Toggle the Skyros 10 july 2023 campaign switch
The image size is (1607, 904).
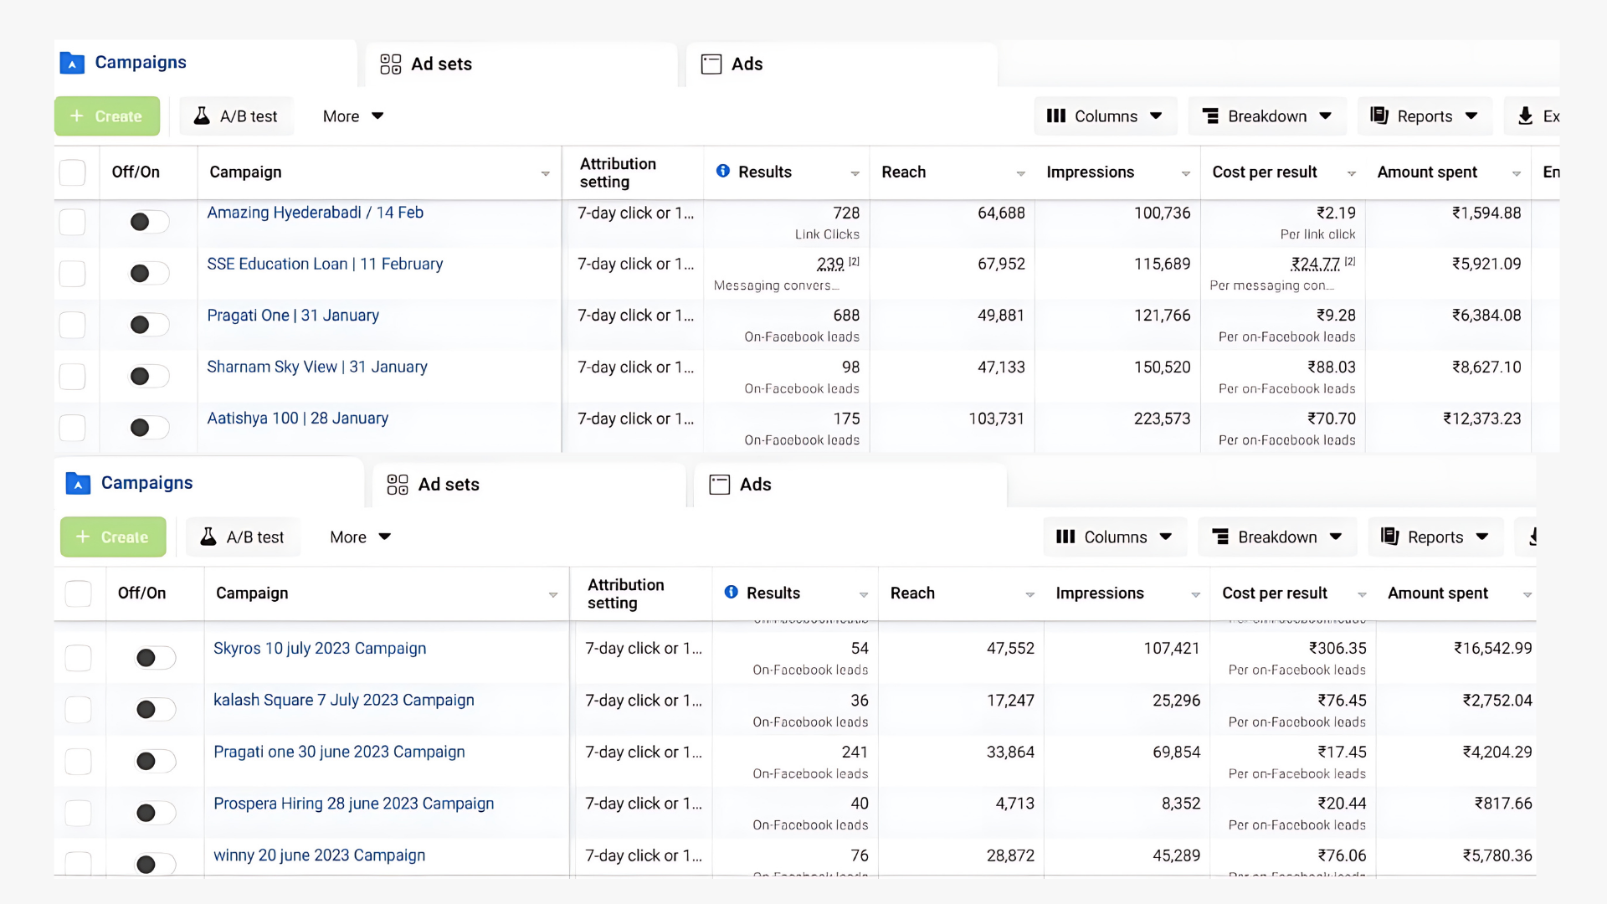point(155,658)
